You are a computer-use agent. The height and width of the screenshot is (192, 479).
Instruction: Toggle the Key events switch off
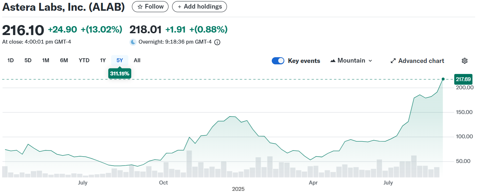[278, 61]
